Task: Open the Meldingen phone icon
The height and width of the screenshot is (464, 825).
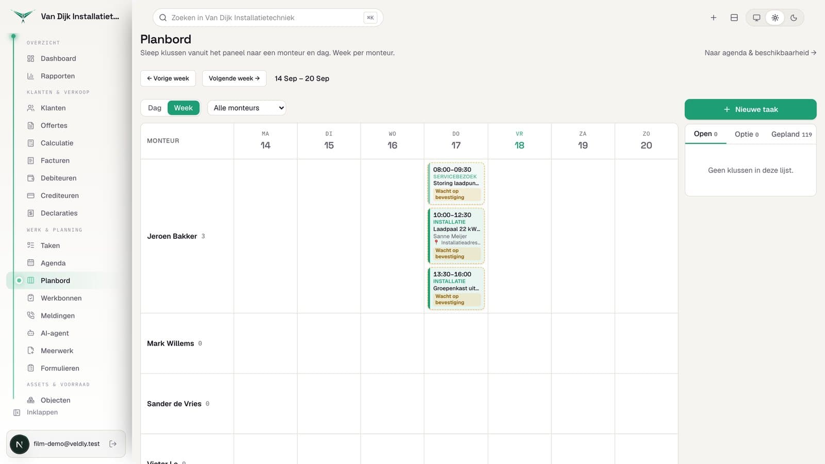Action: (x=30, y=316)
